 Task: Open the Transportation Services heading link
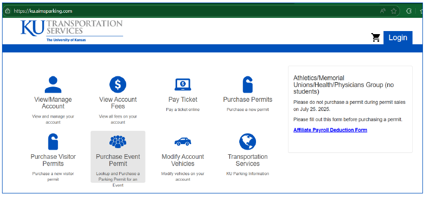coord(247,160)
